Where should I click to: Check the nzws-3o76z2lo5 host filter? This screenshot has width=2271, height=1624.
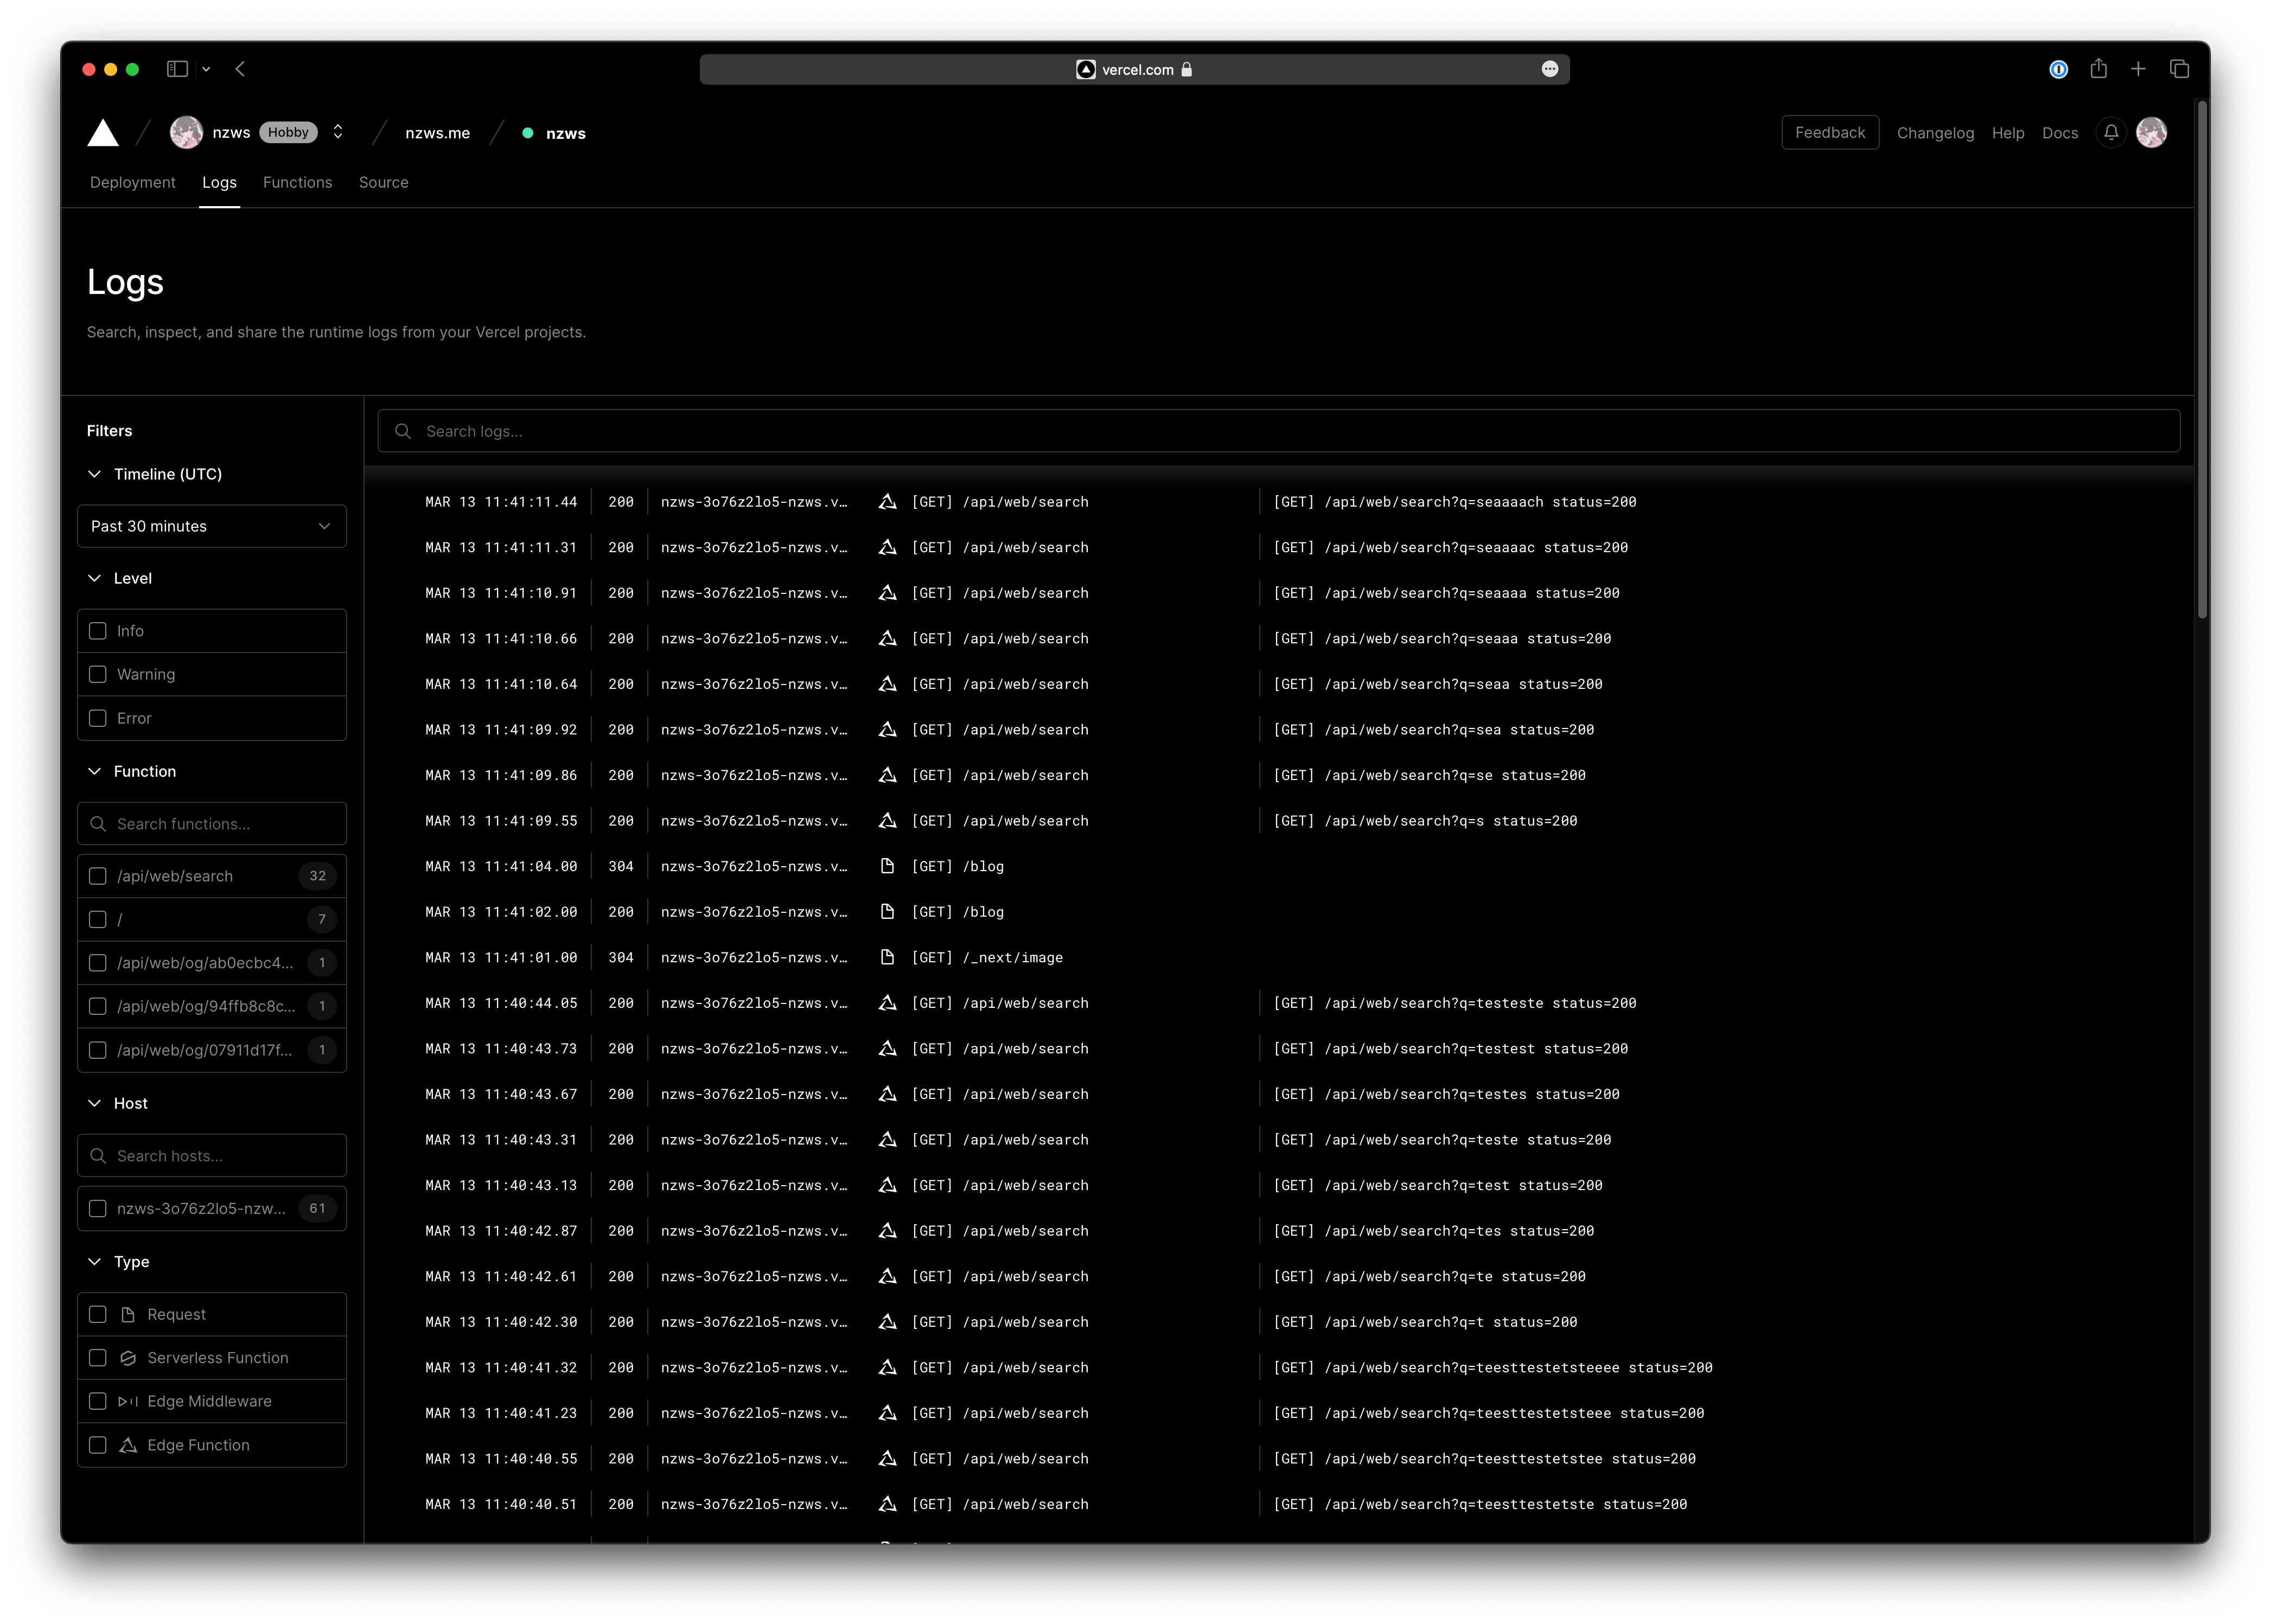[98, 1208]
